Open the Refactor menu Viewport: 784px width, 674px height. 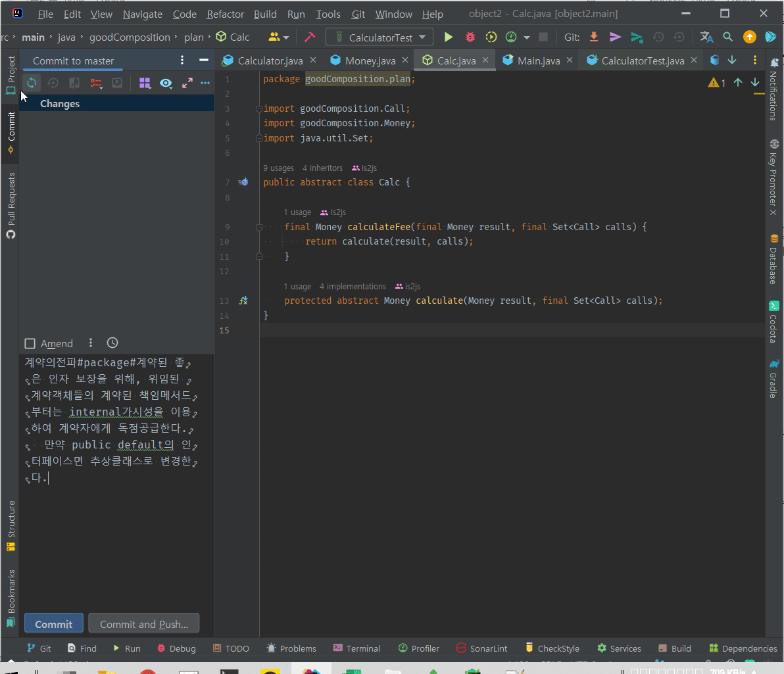tap(225, 14)
